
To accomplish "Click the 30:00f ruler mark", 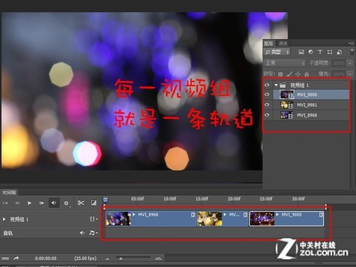I will 298,199.
